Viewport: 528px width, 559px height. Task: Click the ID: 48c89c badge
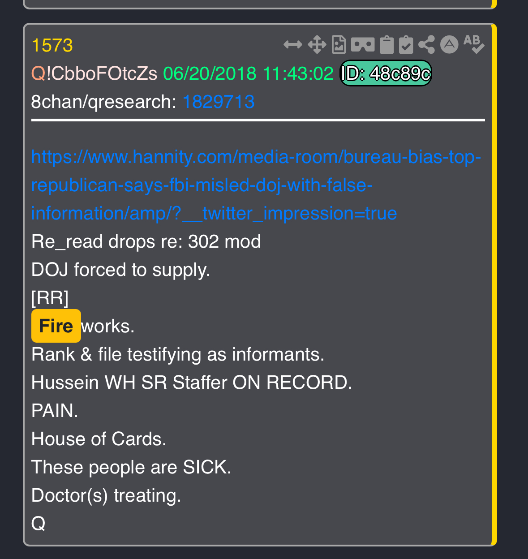(386, 73)
